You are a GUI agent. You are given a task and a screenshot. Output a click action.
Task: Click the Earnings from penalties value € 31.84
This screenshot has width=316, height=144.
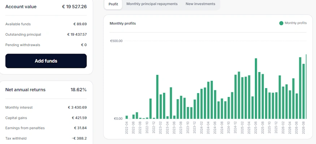point(81,128)
